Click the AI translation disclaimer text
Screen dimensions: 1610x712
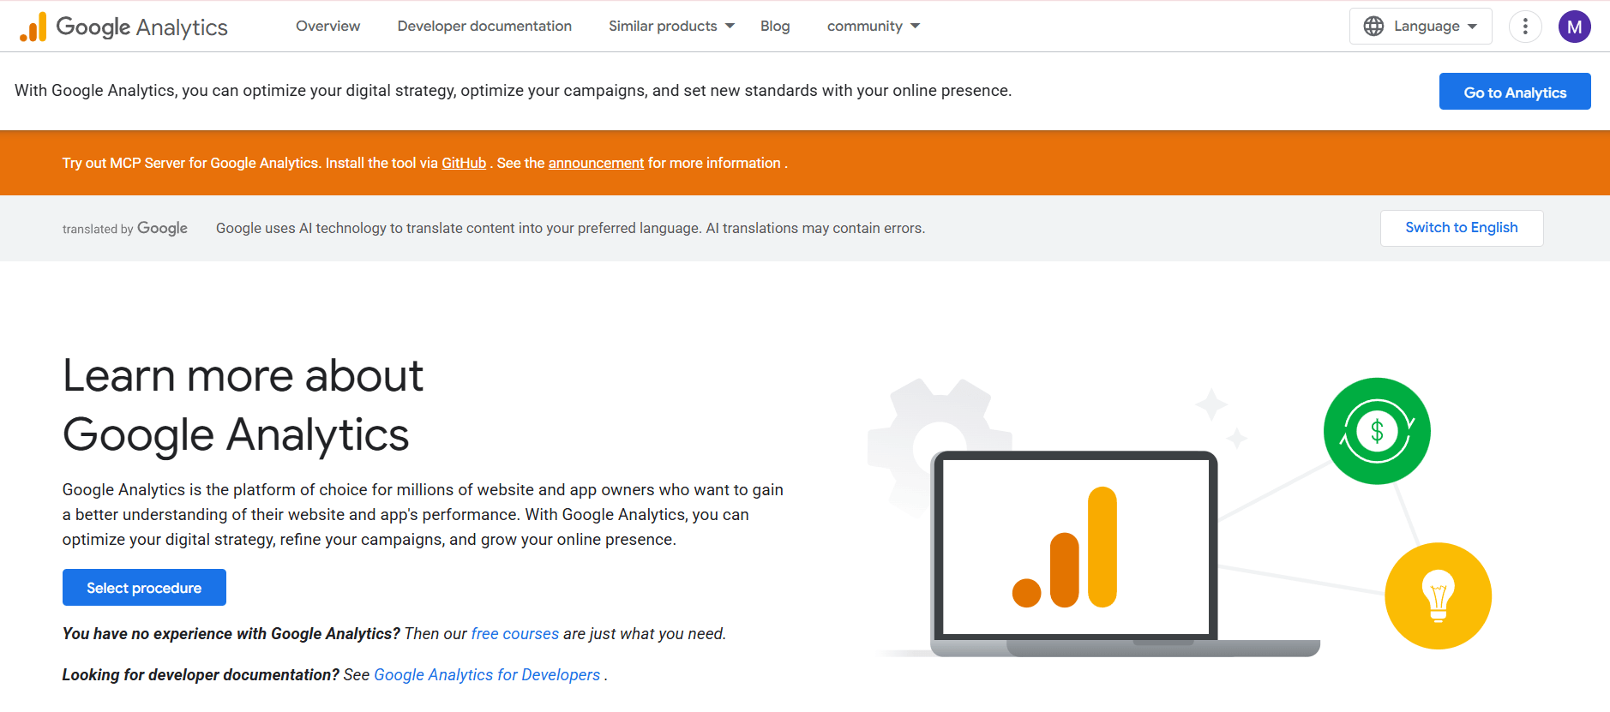[570, 229]
